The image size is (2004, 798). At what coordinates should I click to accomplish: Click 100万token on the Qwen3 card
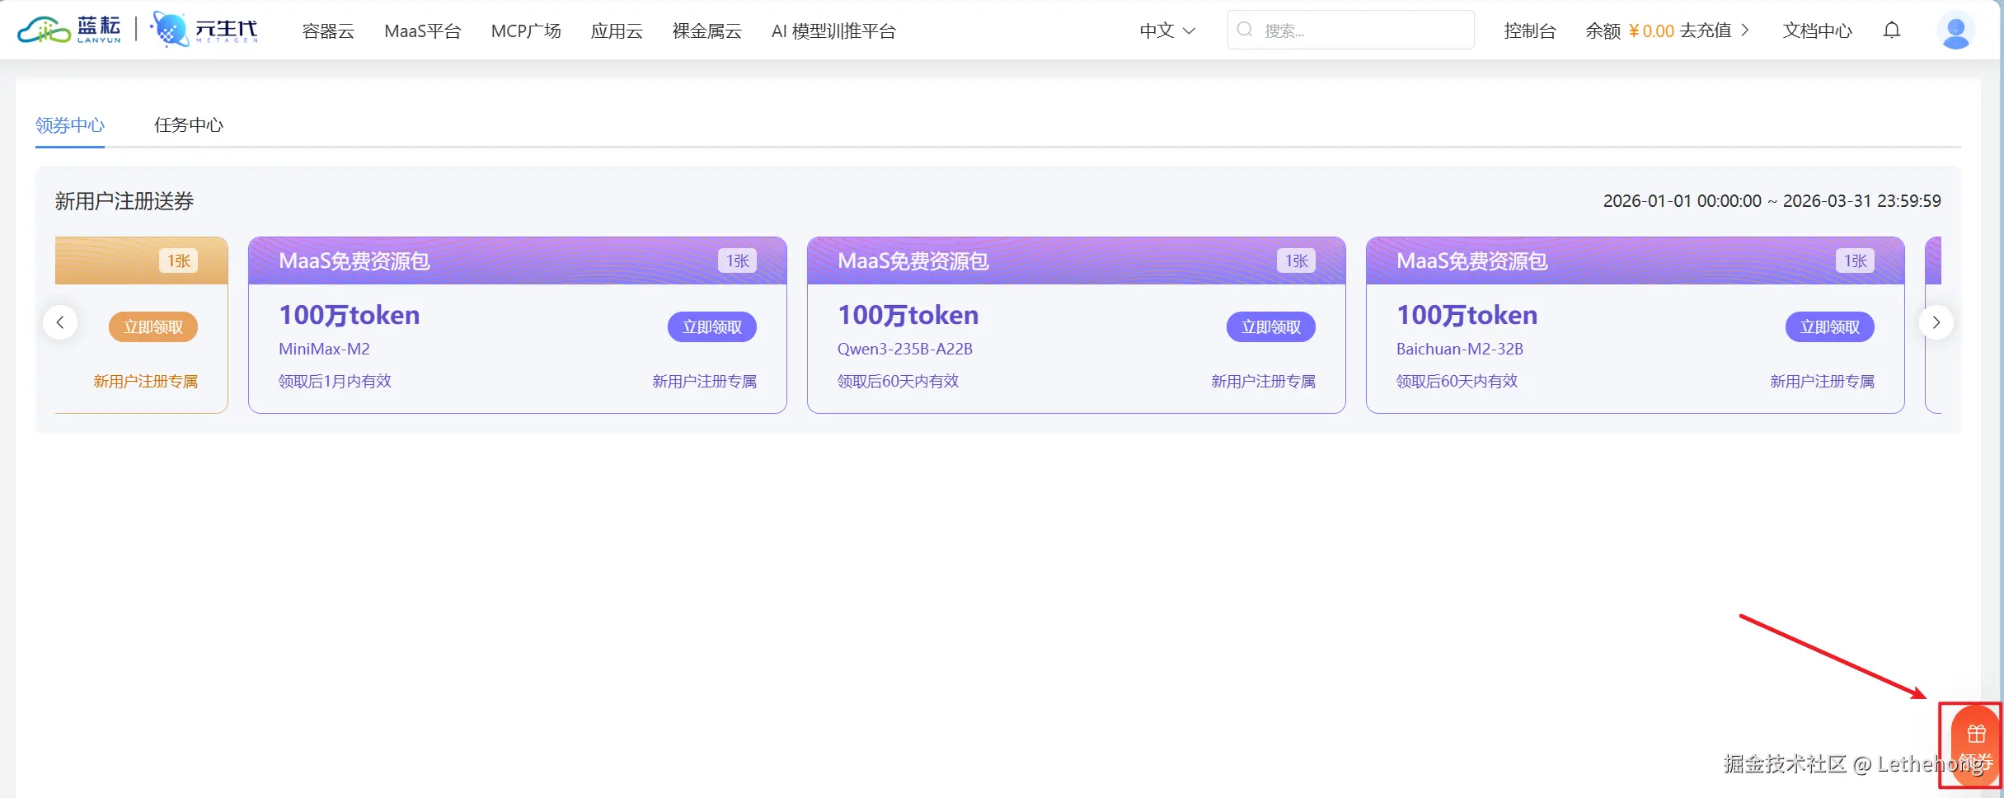click(908, 315)
